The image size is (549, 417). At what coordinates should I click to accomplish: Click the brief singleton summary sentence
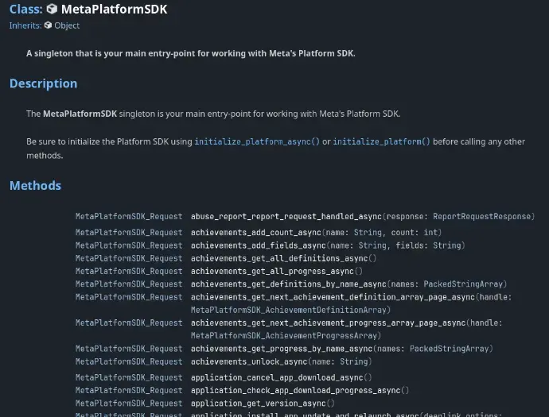pos(191,53)
